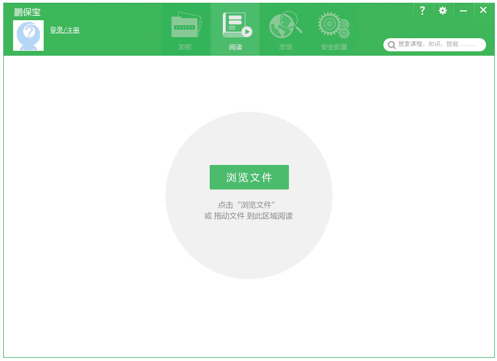Screen dimensions: 497x361
Task: Open the settings gear in the title bar
Action: (x=442, y=10)
